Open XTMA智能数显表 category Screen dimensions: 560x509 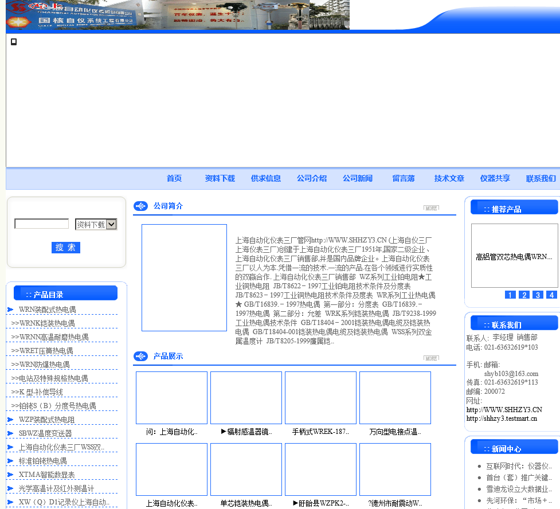click(46, 475)
